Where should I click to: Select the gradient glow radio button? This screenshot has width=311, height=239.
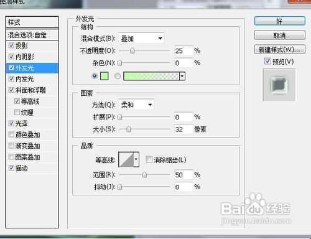point(118,76)
